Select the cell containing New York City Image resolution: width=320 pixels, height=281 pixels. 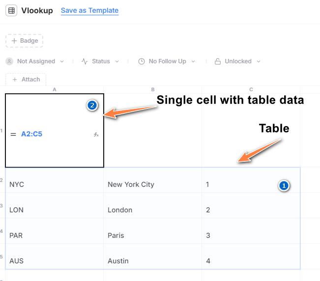click(131, 184)
